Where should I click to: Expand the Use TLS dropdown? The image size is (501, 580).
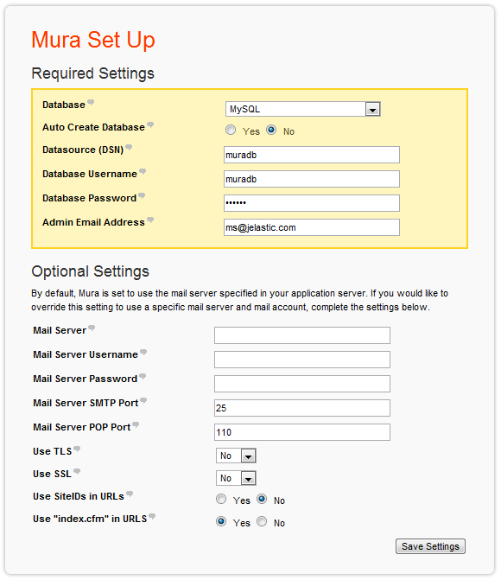tap(236, 456)
